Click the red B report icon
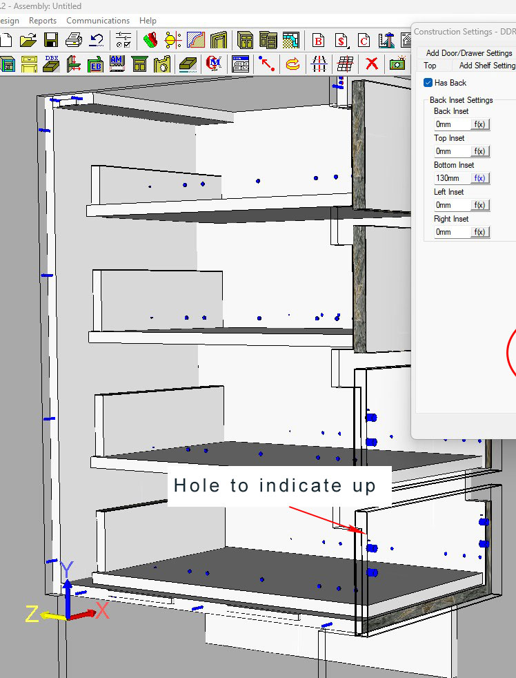 pyautogui.click(x=319, y=40)
